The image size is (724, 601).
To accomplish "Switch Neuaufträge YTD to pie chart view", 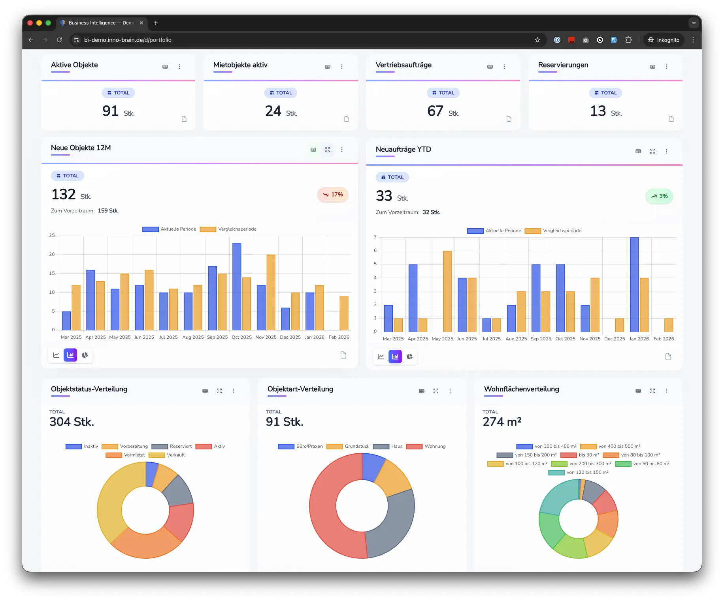I will [409, 357].
